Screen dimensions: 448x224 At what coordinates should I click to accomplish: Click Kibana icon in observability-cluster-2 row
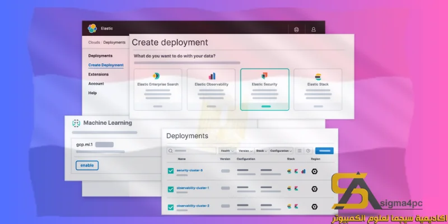coord(296,206)
